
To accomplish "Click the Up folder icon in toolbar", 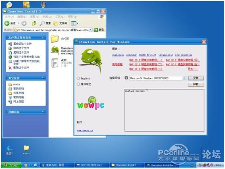I will [34, 23].
